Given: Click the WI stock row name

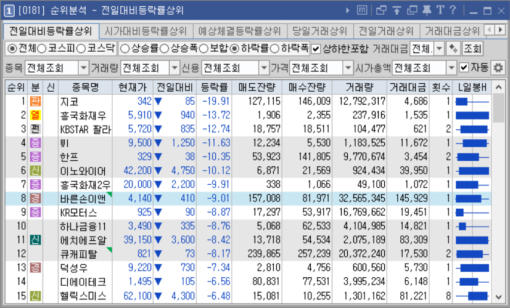Looking at the screenshot, I should pos(64,144).
